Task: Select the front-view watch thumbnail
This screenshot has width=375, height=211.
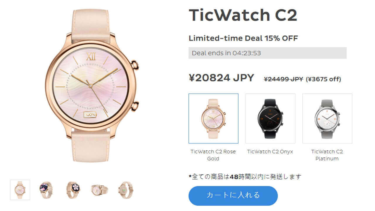Action: tap(20, 190)
